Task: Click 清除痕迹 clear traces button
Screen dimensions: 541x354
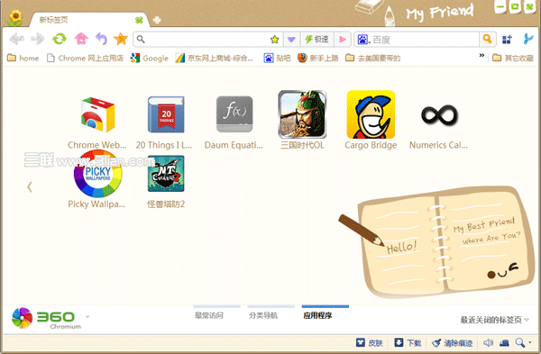Action: pyautogui.click(x=452, y=342)
